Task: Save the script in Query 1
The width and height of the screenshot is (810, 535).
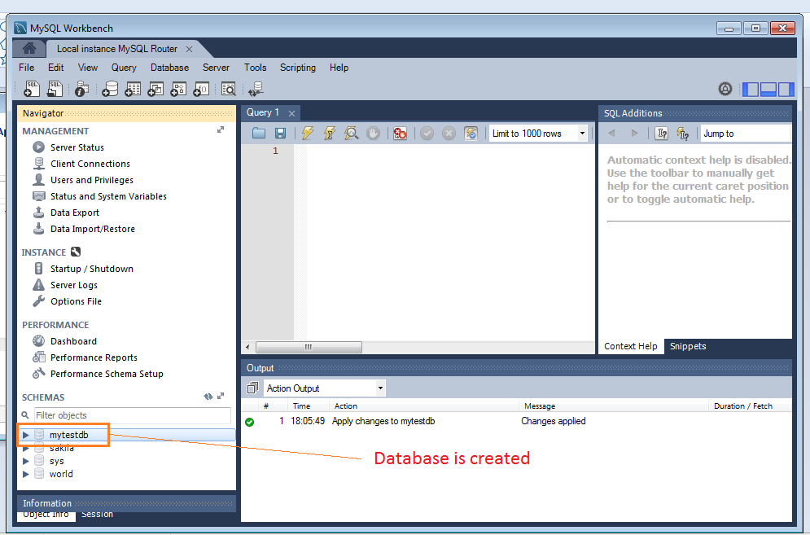Action: point(280,134)
